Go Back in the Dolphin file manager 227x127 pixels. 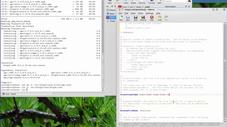click(110, 2)
